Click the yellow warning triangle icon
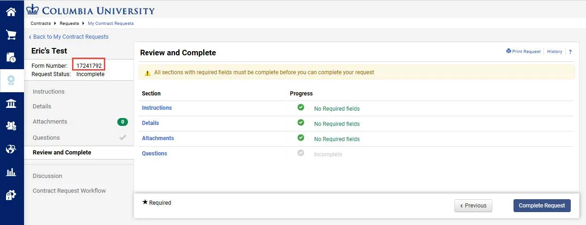Image resolution: width=586 pixels, height=225 pixels. 147,73
